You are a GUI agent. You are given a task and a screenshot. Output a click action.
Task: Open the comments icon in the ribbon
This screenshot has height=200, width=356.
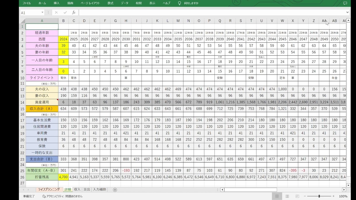[345, 3]
